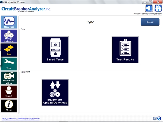Open Manage Equipment in the sidebar
The image size is (163, 122).
click(9, 36)
